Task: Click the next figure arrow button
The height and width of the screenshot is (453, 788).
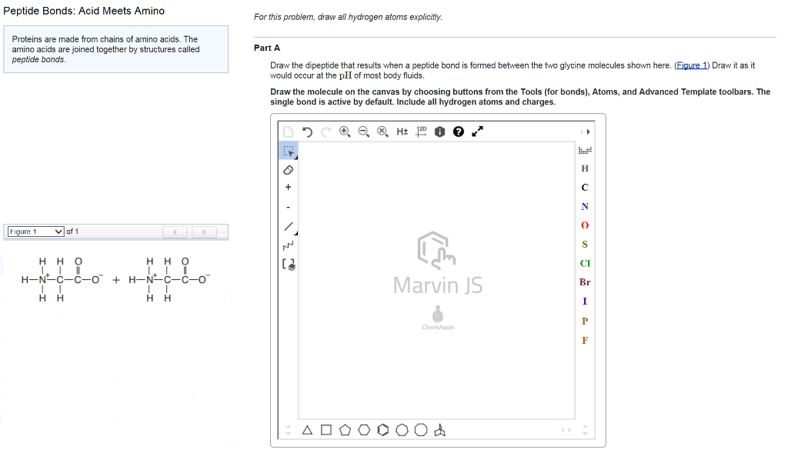Action: tap(203, 231)
